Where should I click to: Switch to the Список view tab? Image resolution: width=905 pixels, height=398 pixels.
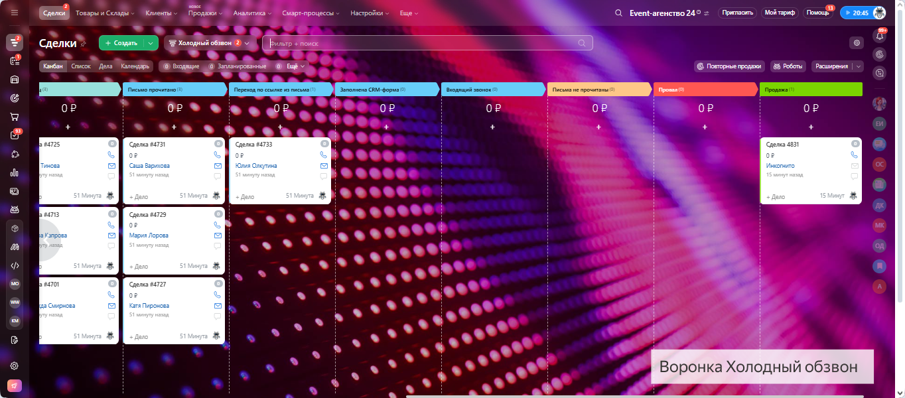[x=81, y=66]
